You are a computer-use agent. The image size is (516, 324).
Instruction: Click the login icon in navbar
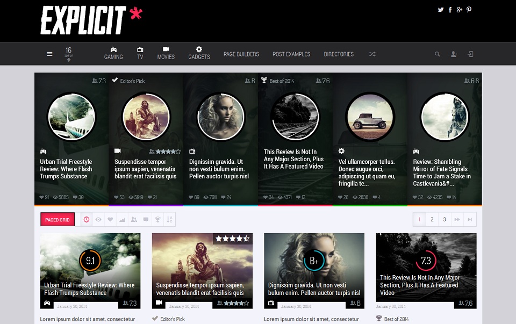click(471, 54)
